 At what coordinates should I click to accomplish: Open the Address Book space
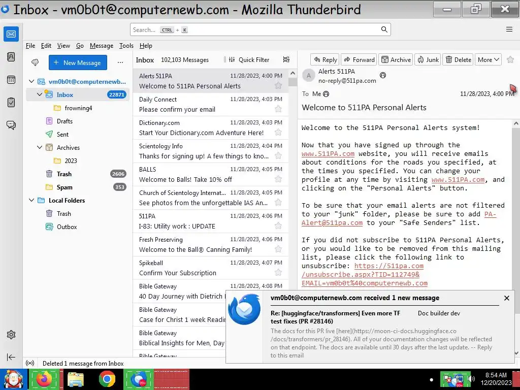(11, 57)
